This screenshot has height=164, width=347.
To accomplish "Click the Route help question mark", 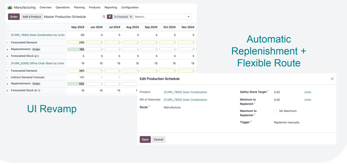I will [x=149, y=106].
